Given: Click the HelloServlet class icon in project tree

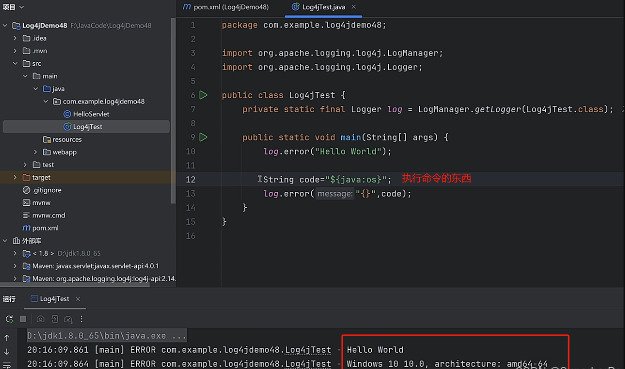Looking at the screenshot, I should [68, 114].
